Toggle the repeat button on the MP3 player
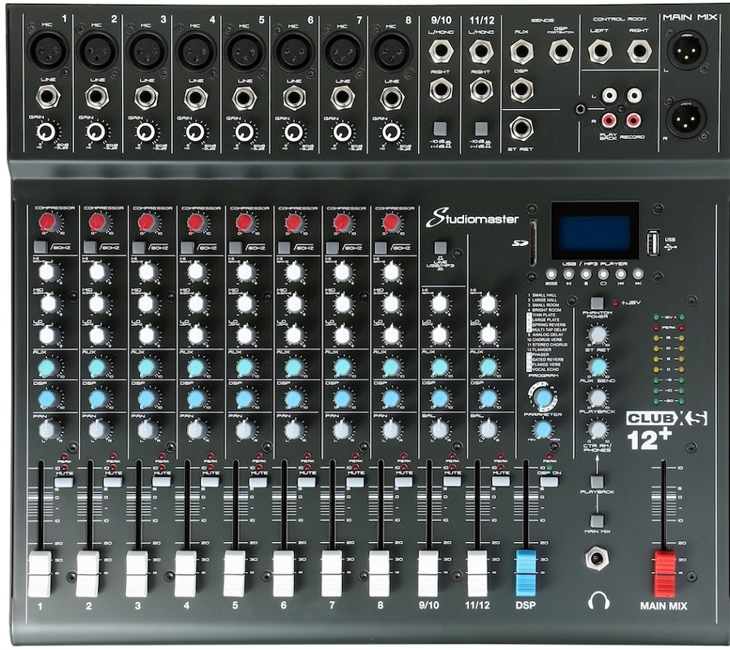Image resolution: width=730 pixels, height=650 pixels. pyautogui.click(x=603, y=274)
